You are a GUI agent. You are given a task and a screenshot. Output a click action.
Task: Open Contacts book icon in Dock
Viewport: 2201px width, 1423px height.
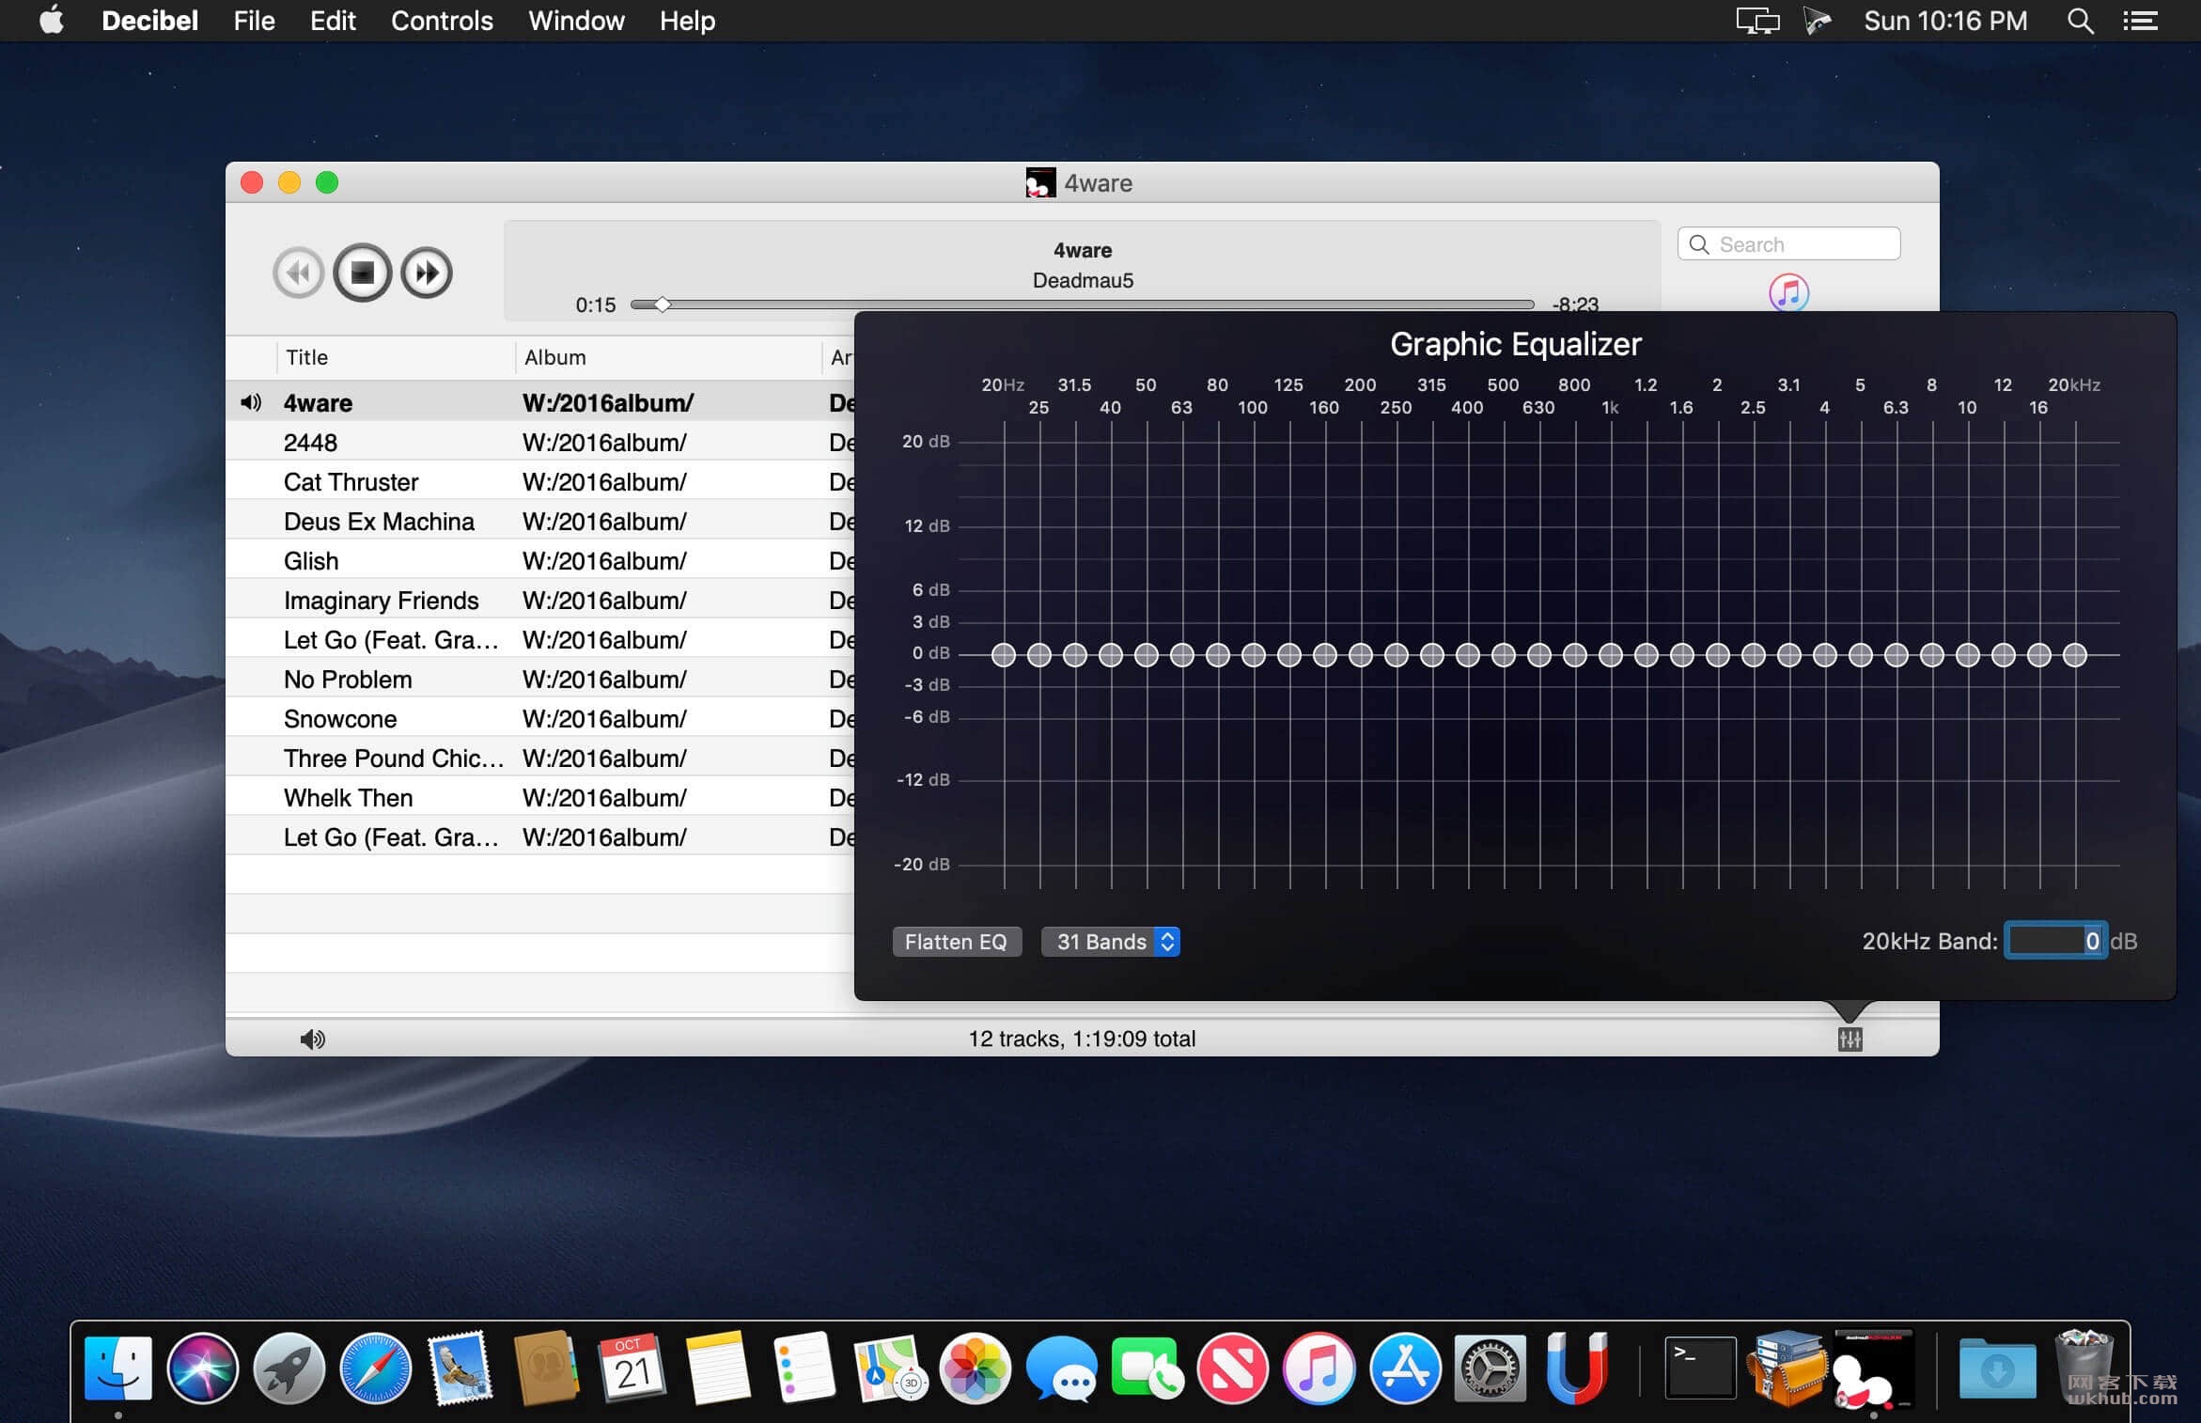click(x=546, y=1368)
